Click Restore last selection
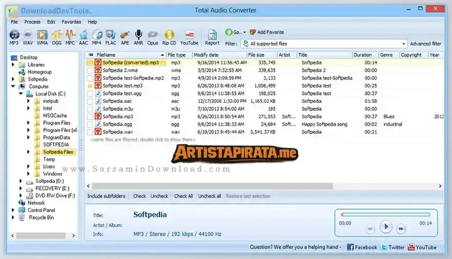The image size is (452, 259). 248,196
